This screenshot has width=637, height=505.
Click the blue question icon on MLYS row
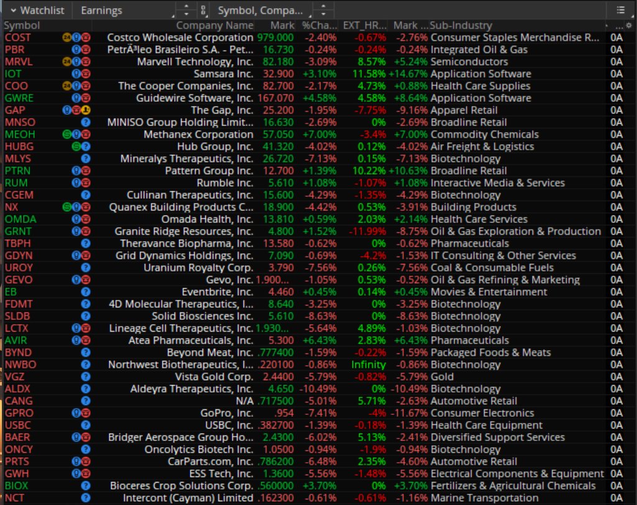pos(86,159)
